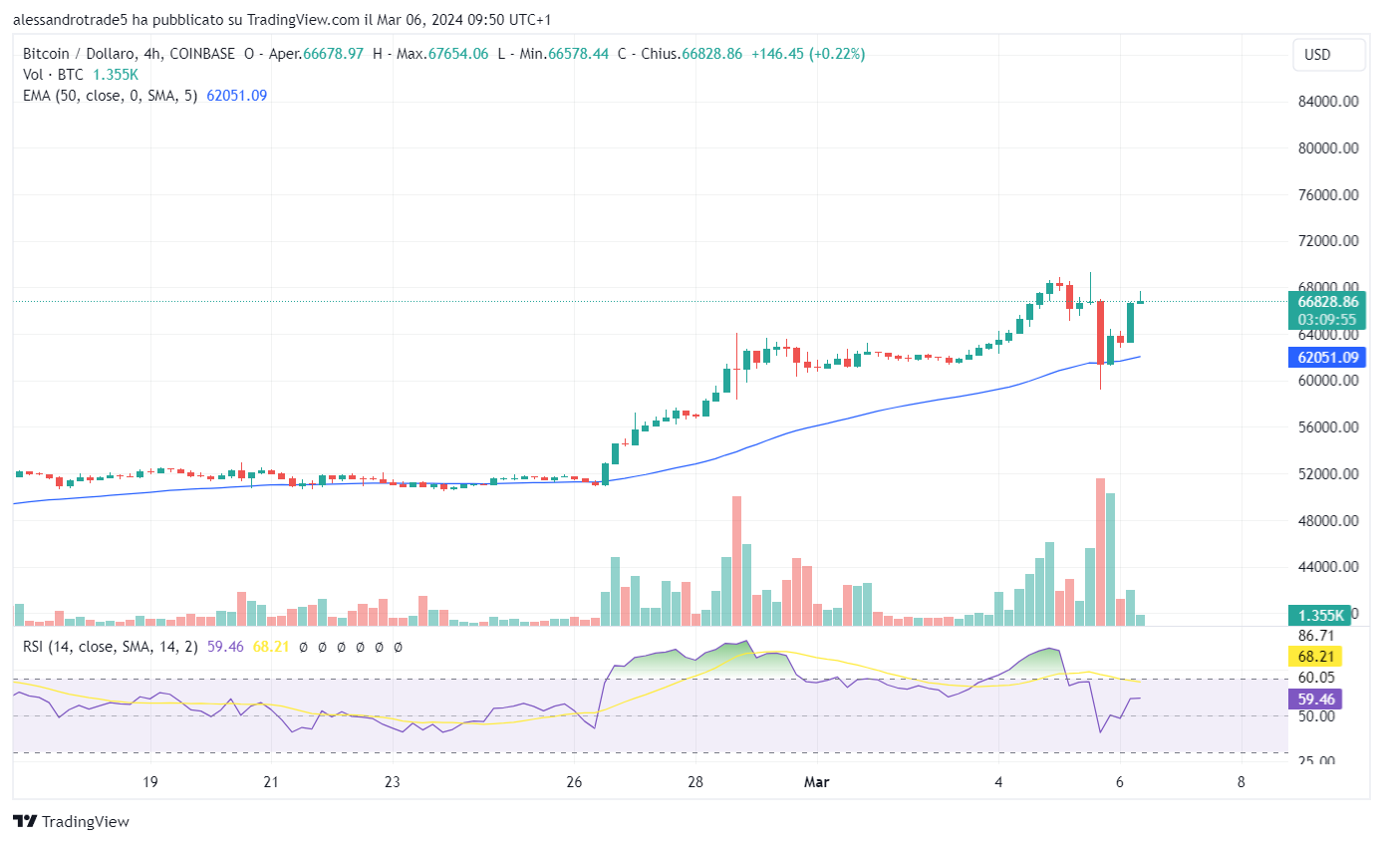Click the TradingView logo at bottom
This screenshot has height=843, width=1383.
(x=71, y=822)
